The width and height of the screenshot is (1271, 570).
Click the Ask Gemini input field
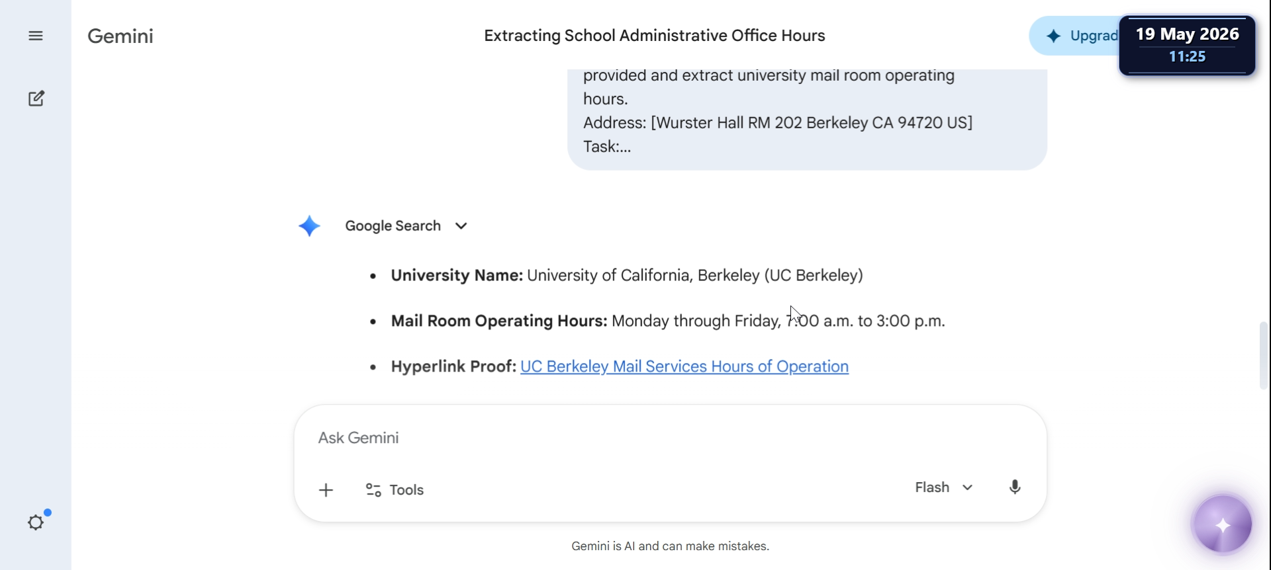coord(670,438)
